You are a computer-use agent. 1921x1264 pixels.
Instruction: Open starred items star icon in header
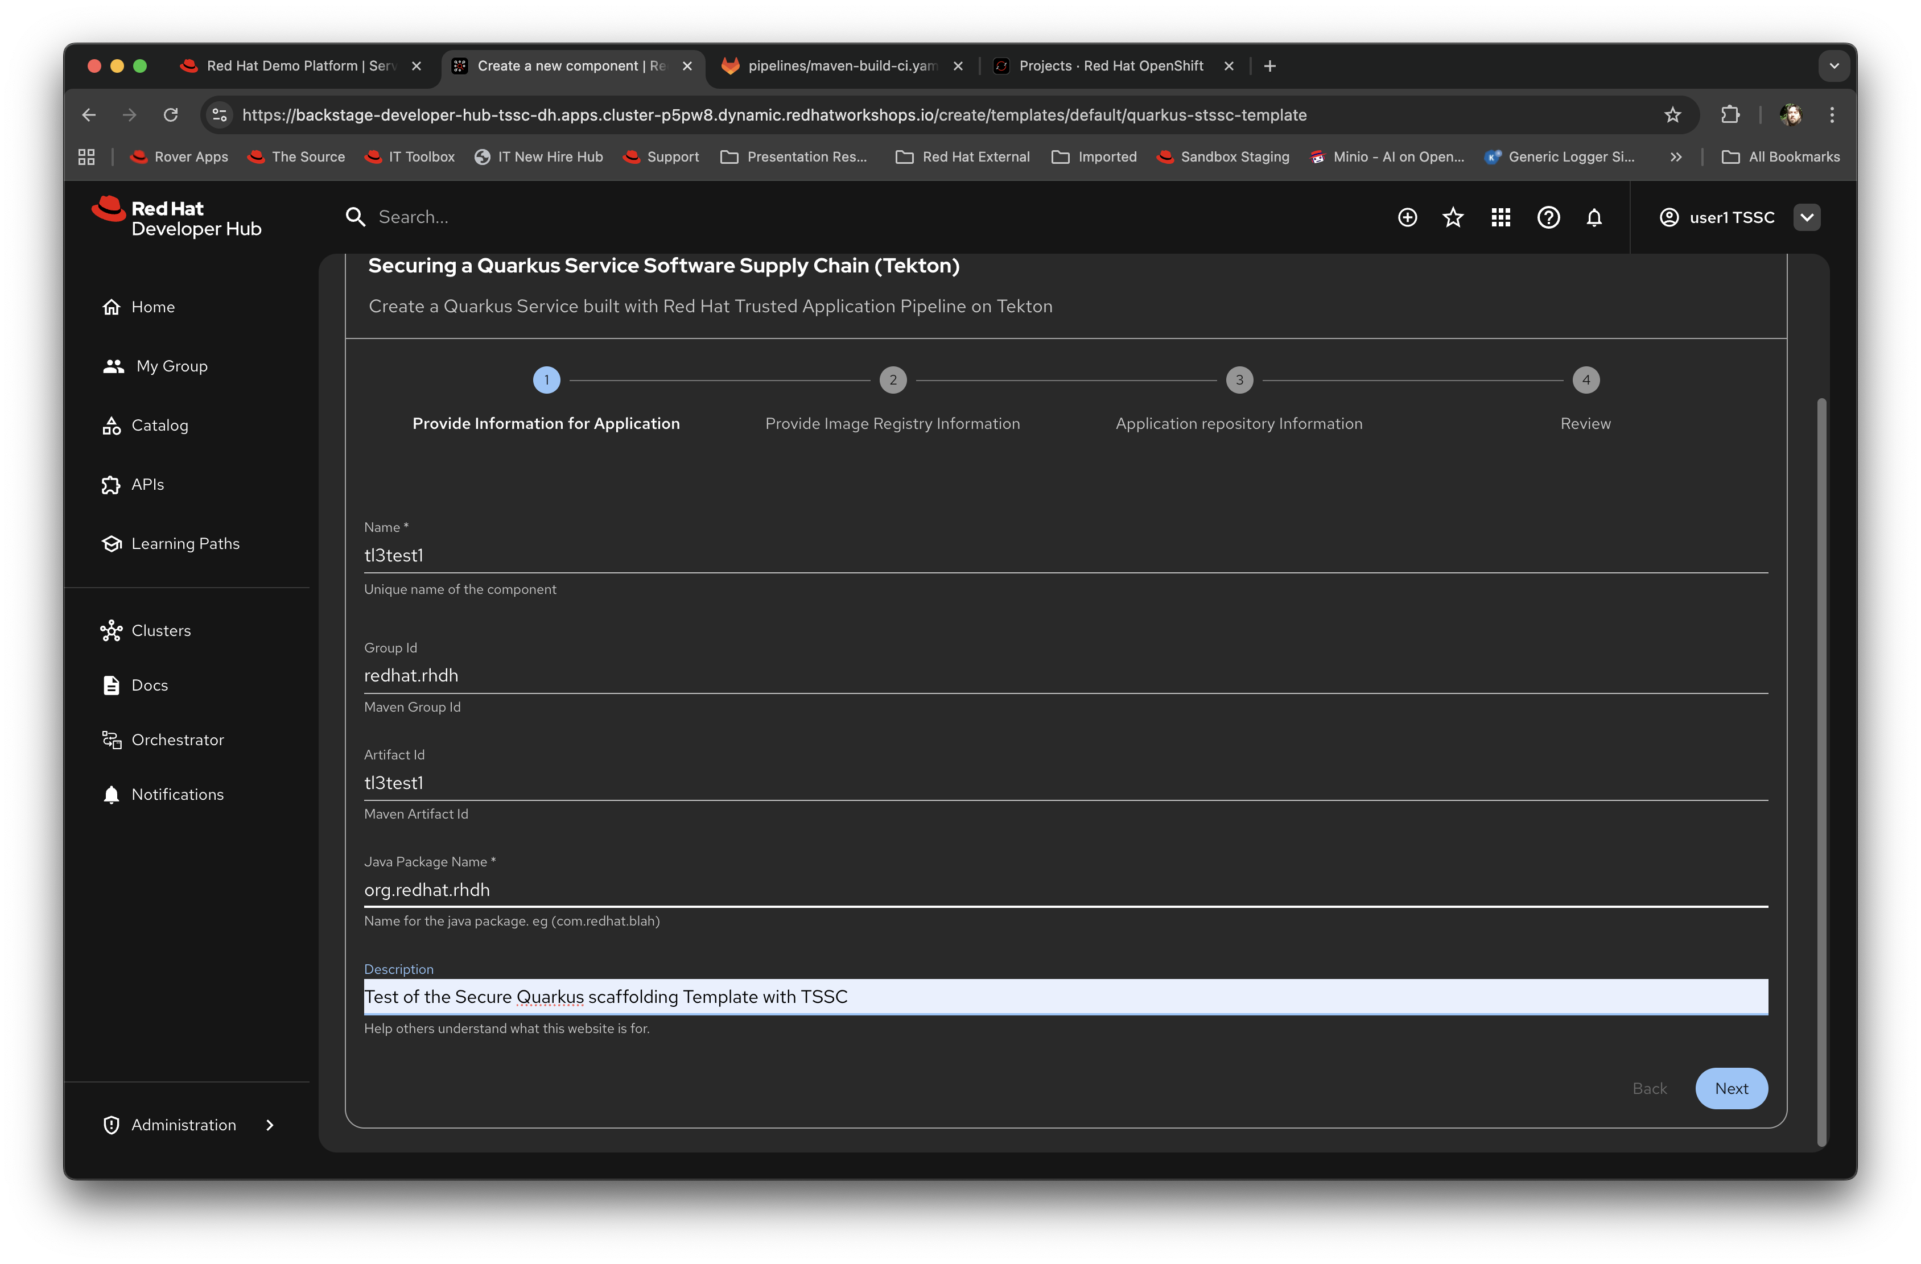1453,217
